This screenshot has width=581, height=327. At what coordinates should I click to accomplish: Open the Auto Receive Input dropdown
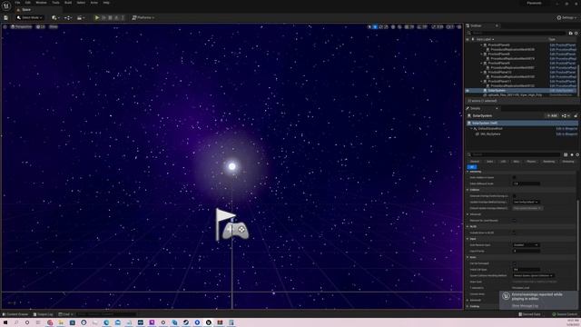click(527, 245)
